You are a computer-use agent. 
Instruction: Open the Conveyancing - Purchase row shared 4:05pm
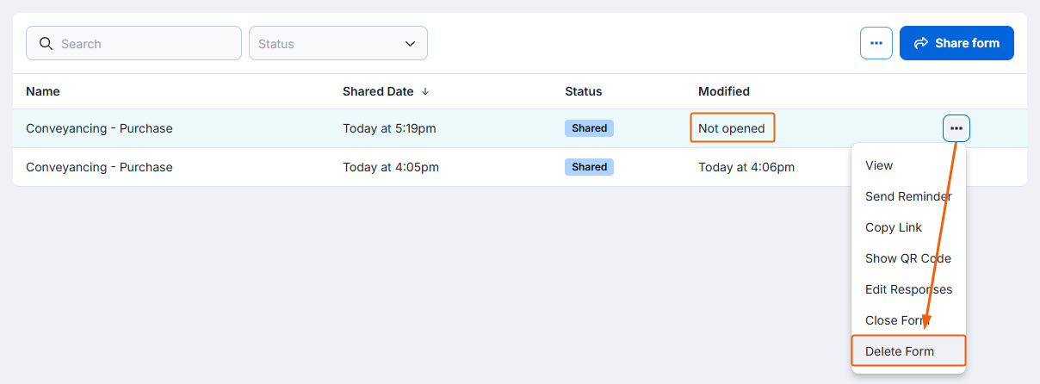point(520,167)
